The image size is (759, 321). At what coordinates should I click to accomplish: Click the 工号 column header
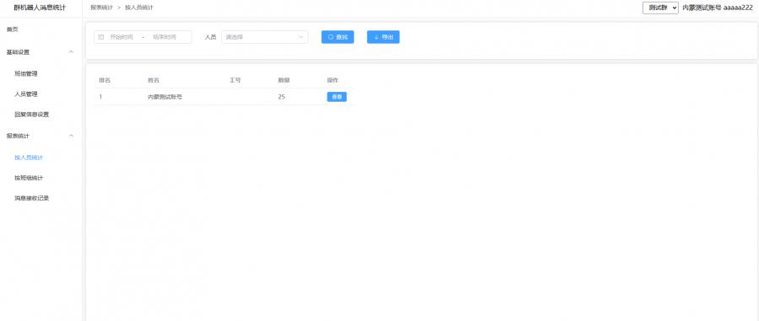click(235, 80)
